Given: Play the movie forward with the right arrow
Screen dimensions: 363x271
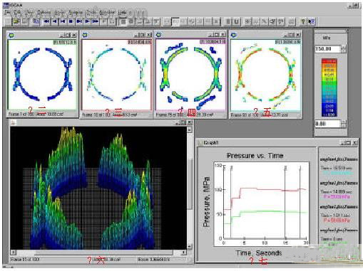Looking at the screenshot, I should tap(87, 21).
